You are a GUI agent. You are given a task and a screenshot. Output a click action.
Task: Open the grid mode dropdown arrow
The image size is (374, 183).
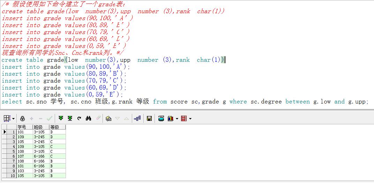click(x=13, y=118)
